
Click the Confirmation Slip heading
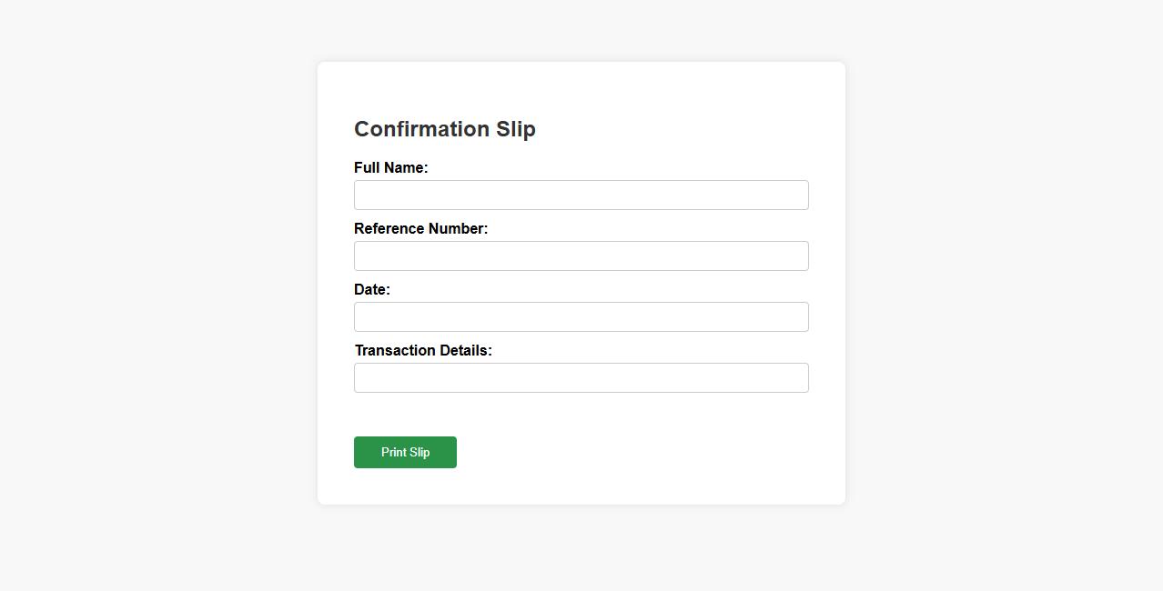[x=444, y=129]
